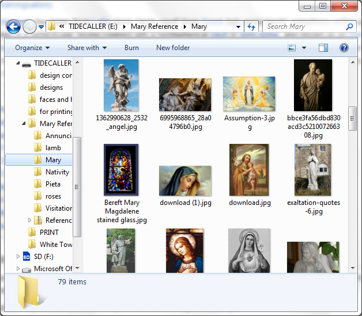Open the help question mark icon

coord(344,48)
